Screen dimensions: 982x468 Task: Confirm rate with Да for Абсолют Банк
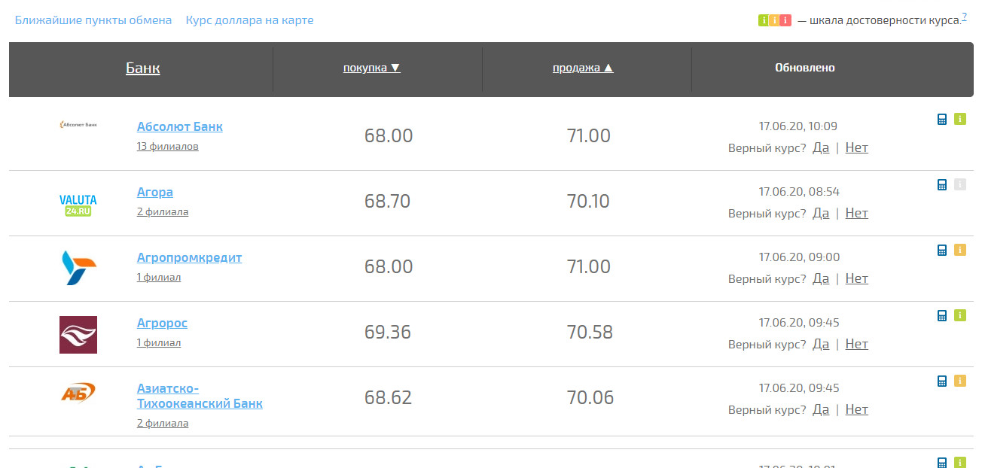[821, 147]
